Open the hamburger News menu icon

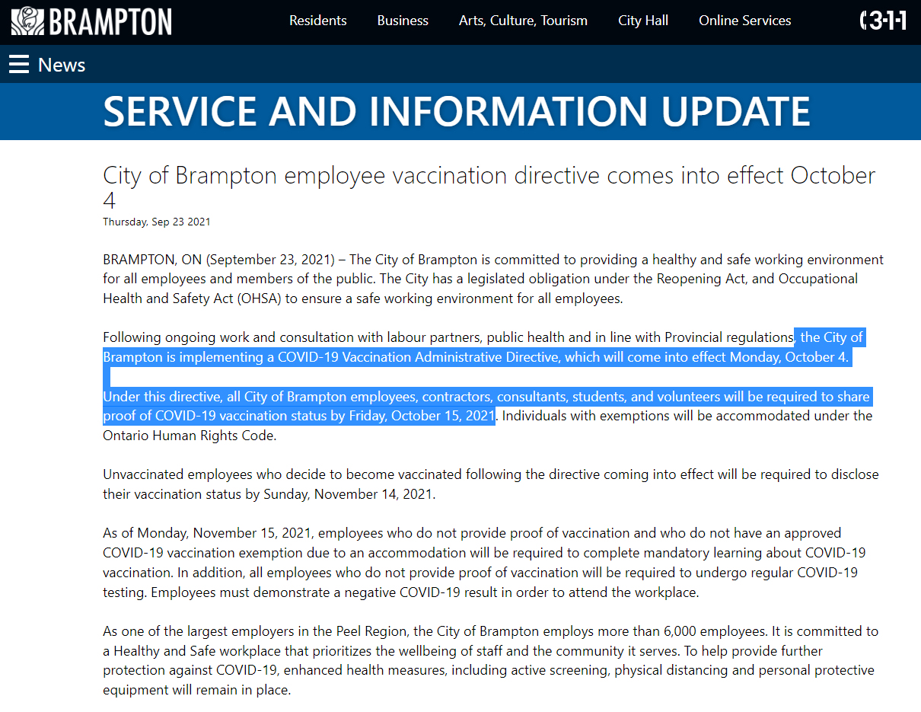pyautogui.click(x=19, y=65)
